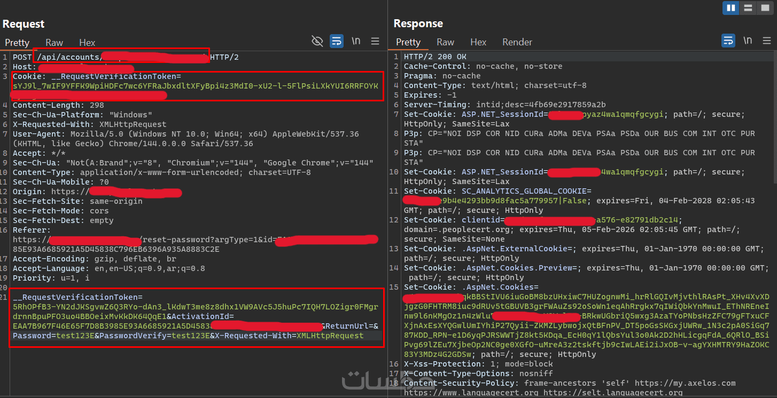Viewport: 777px width, 398px height.
Task: Switch to the Response Hex tab
Action: click(x=478, y=42)
